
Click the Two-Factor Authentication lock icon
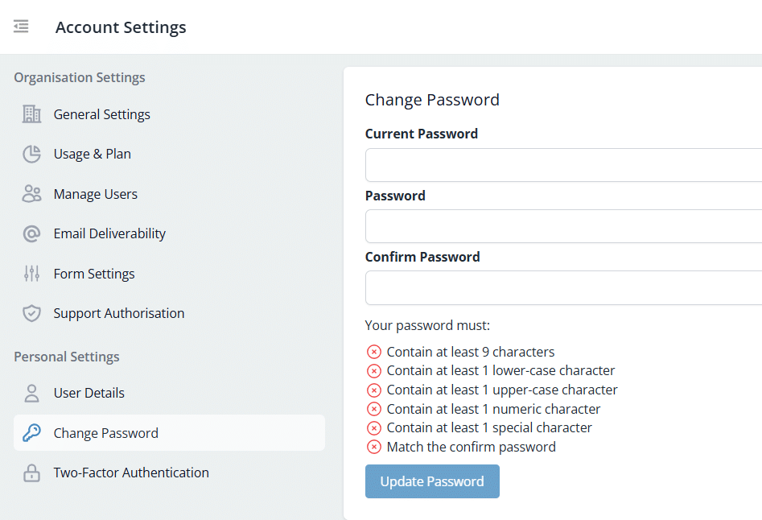point(31,473)
